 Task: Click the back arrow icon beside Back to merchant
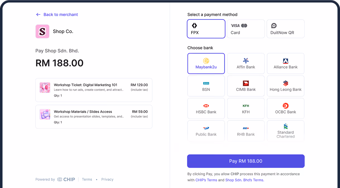[38, 14]
